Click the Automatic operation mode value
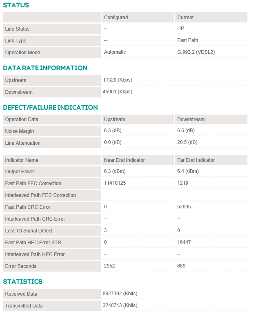The height and width of the screenshot is (314, 256). click(x=115, y=52)
